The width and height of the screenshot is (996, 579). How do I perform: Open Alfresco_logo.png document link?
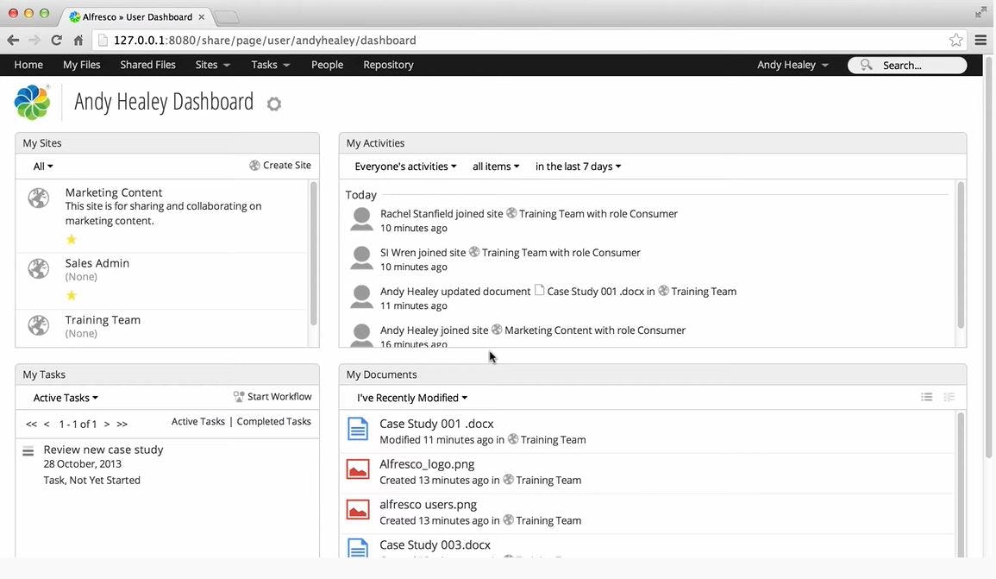pyautogui.click(x=427, y=464)
